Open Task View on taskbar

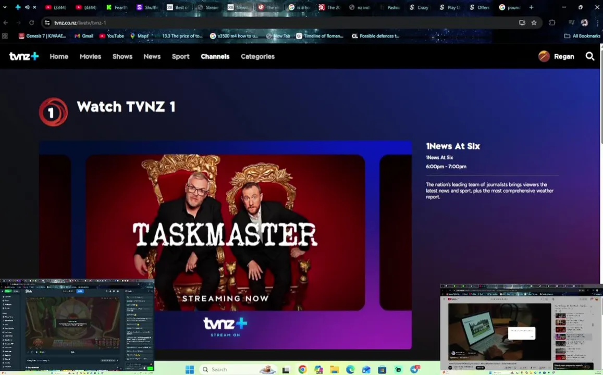pos(286,370)
